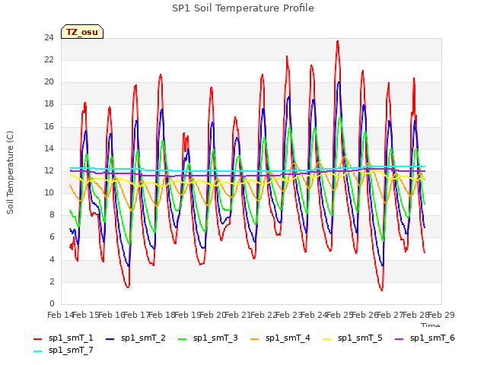Toggle the sp1_smT_6 legend entry

tap(425, 338)
